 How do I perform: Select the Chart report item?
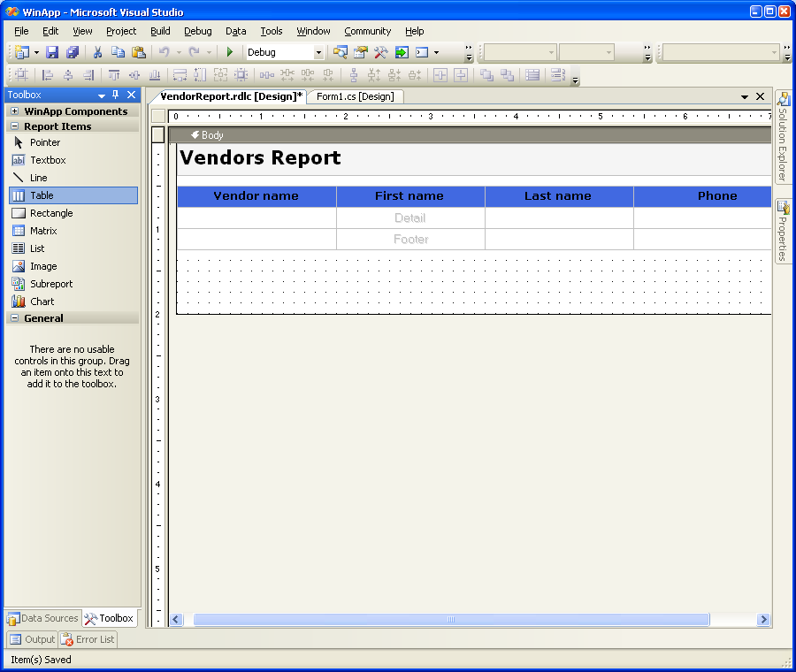[42, 302]
